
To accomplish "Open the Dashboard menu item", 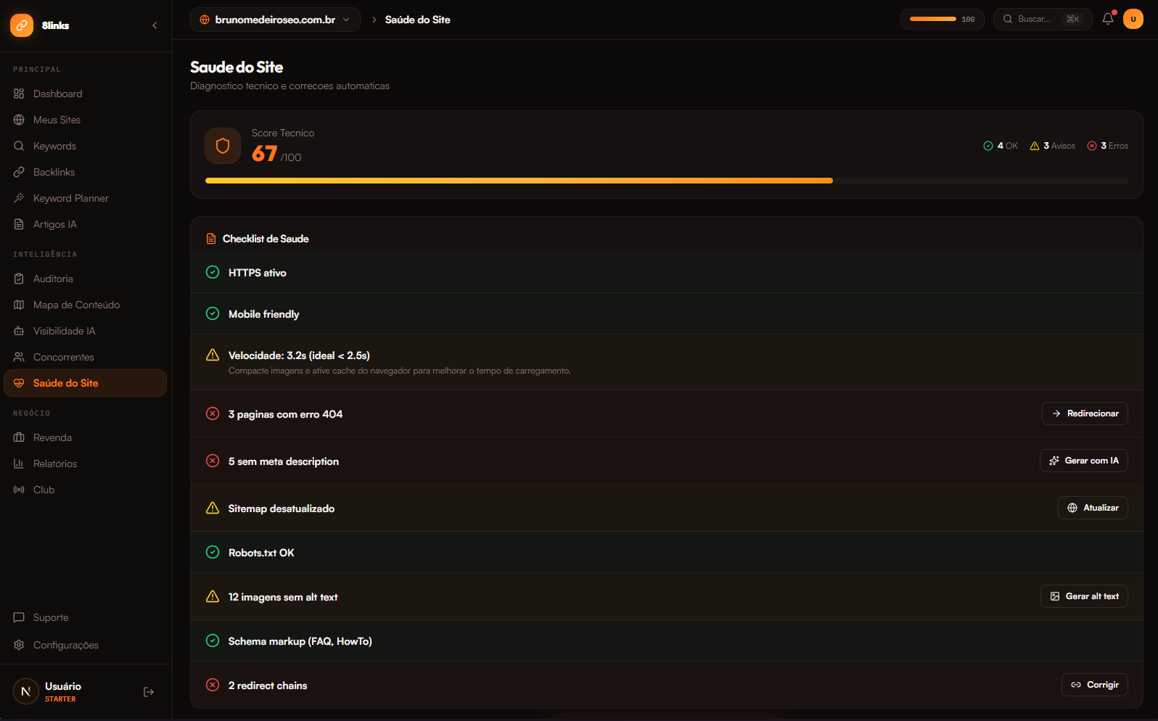I will (x=86, y=94).
